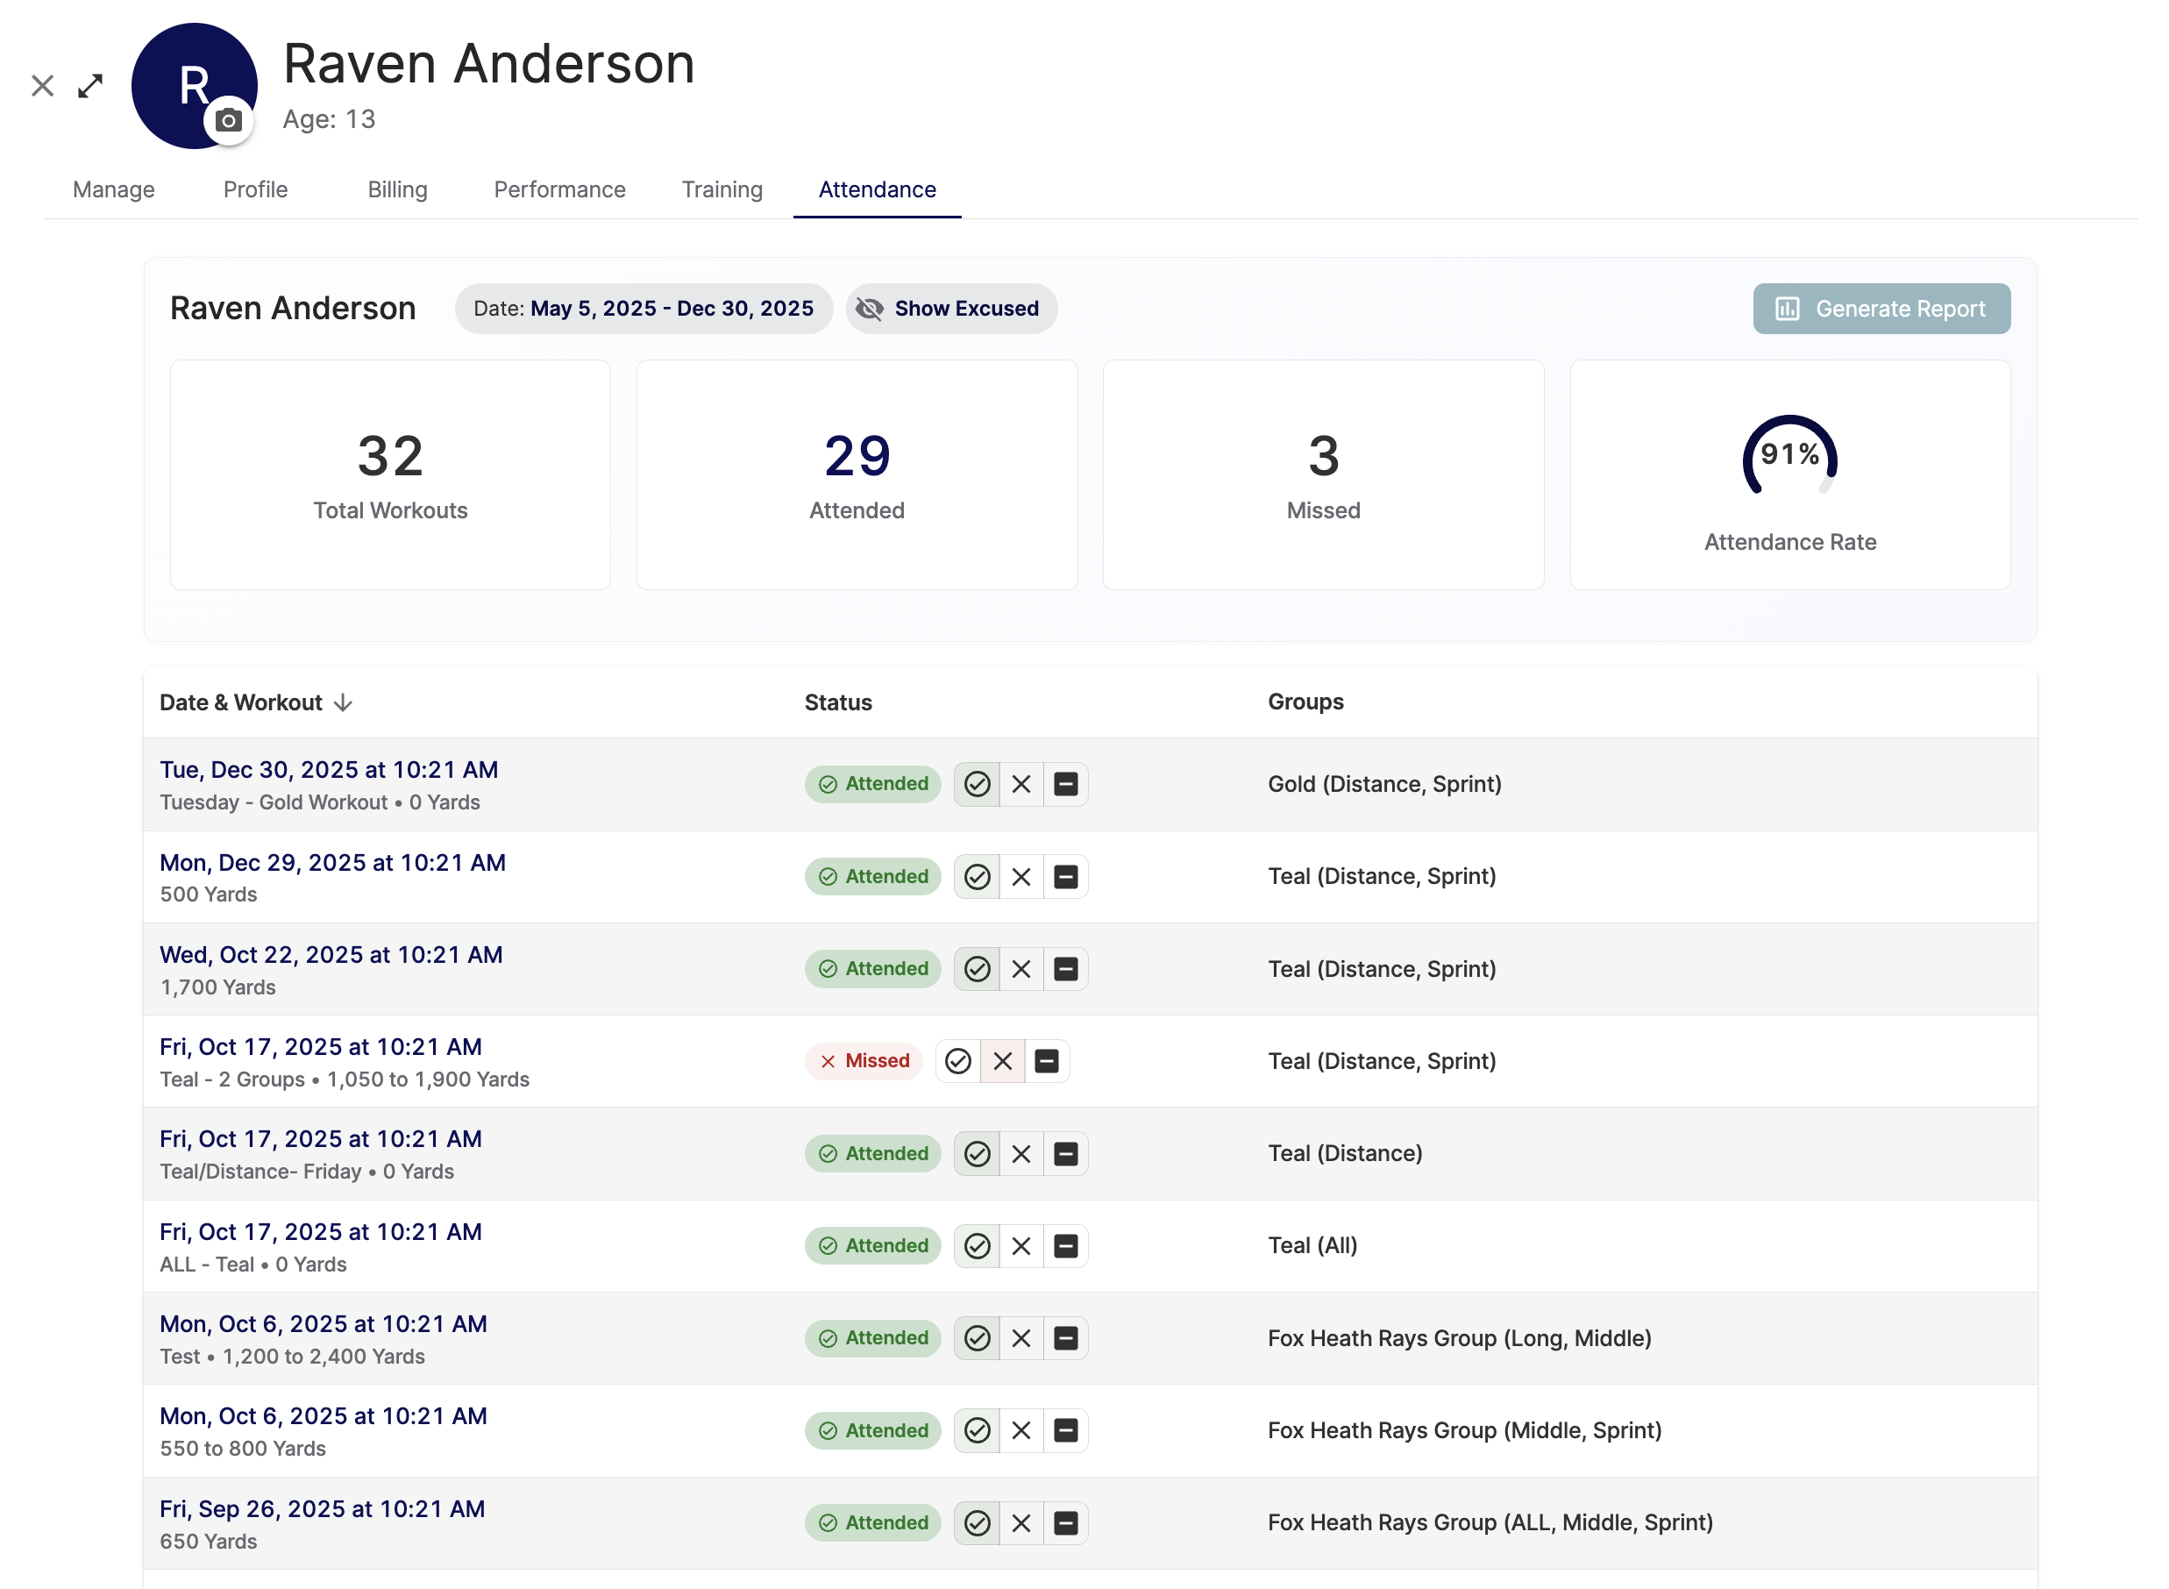
Task: Click the 91% attendance rate gauge
Action: point(1789,456)
